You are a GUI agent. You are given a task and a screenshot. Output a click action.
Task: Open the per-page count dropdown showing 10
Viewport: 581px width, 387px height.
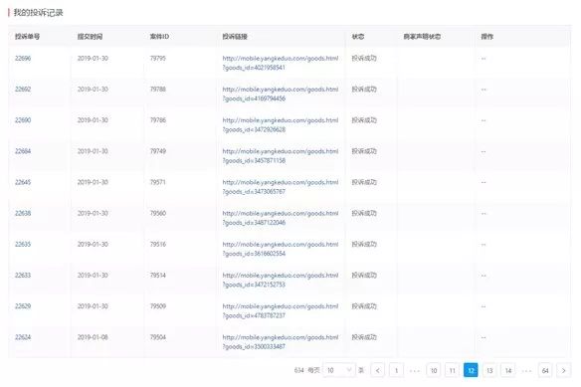[x=339, y=370]
